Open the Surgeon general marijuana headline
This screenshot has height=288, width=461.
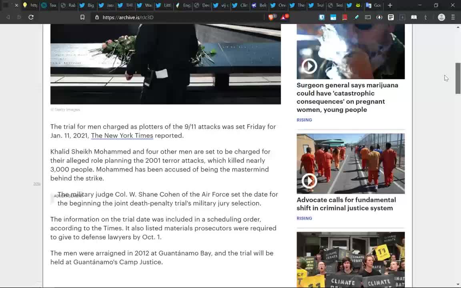pos(347,97)
